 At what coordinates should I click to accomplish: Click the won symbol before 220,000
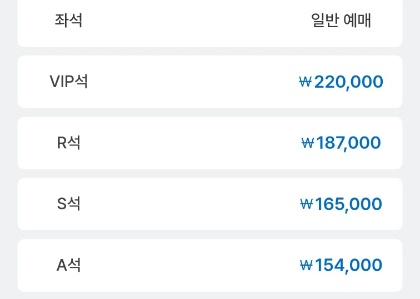306,82
